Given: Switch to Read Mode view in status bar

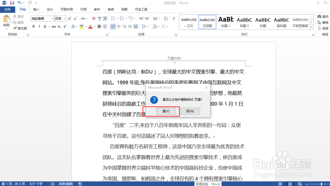Looking at the screenshot, I should click(280, 184).
